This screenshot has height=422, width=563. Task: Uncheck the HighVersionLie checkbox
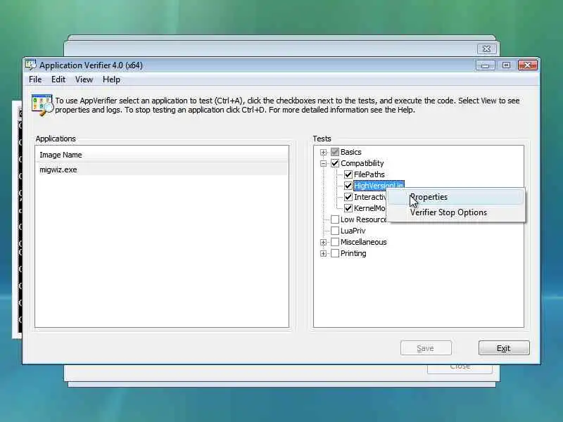tap(348, 186)
